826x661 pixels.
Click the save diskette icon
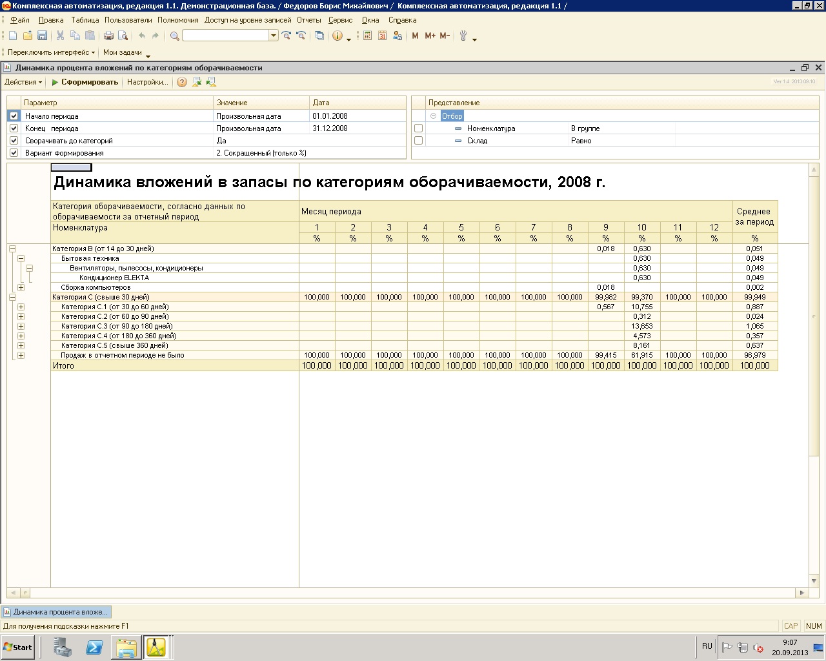pos(42,36)
